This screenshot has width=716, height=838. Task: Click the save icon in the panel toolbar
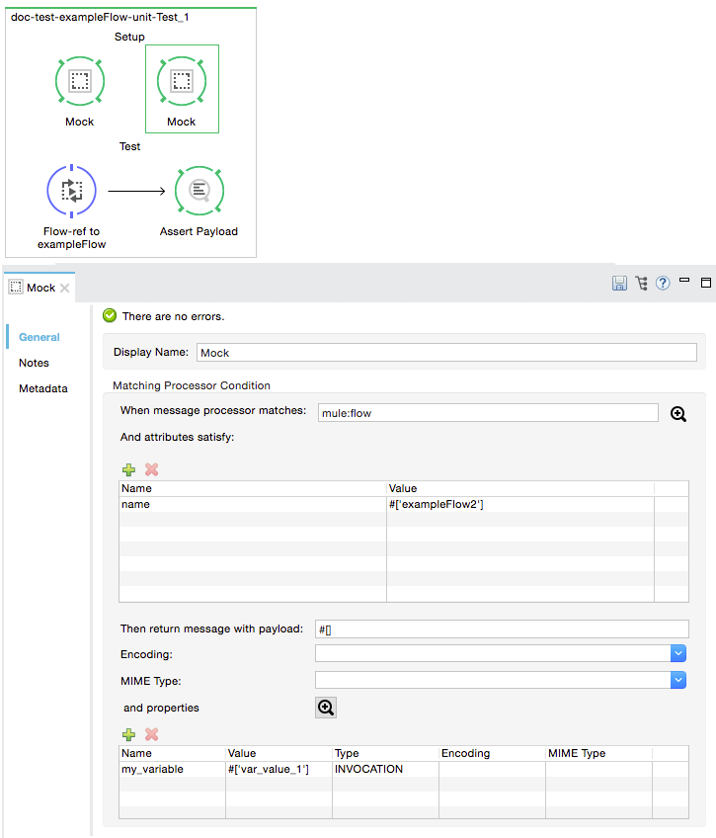pyautogui.click(x=619, y=285)
